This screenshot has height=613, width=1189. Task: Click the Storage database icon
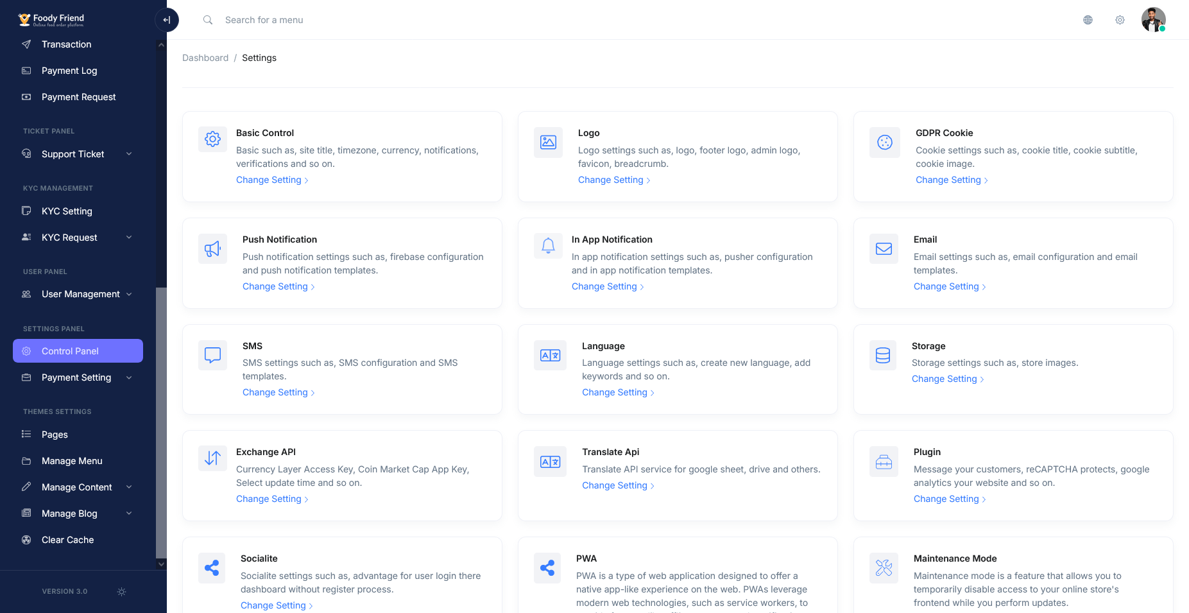(x=883, y=356)
